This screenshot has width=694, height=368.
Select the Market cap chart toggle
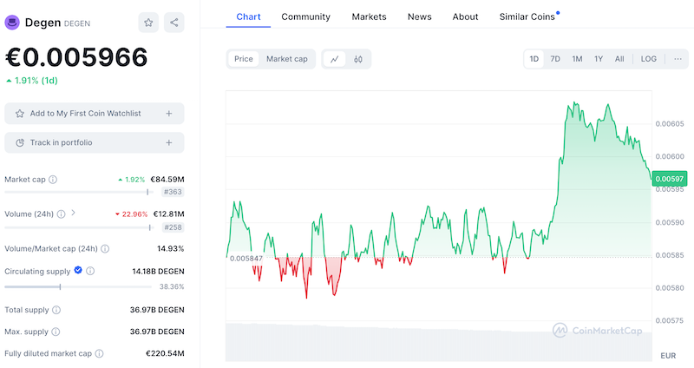tap(287, 59)
